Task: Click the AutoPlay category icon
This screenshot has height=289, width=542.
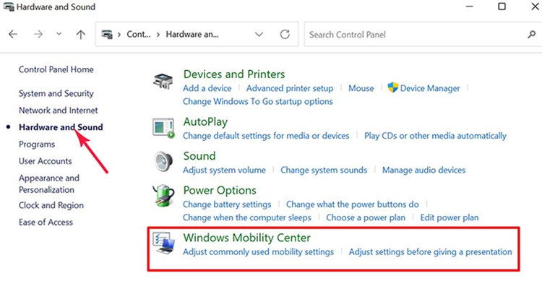Action: [163, 129]
